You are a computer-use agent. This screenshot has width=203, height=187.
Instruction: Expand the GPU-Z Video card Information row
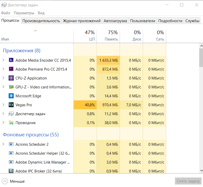3,87
